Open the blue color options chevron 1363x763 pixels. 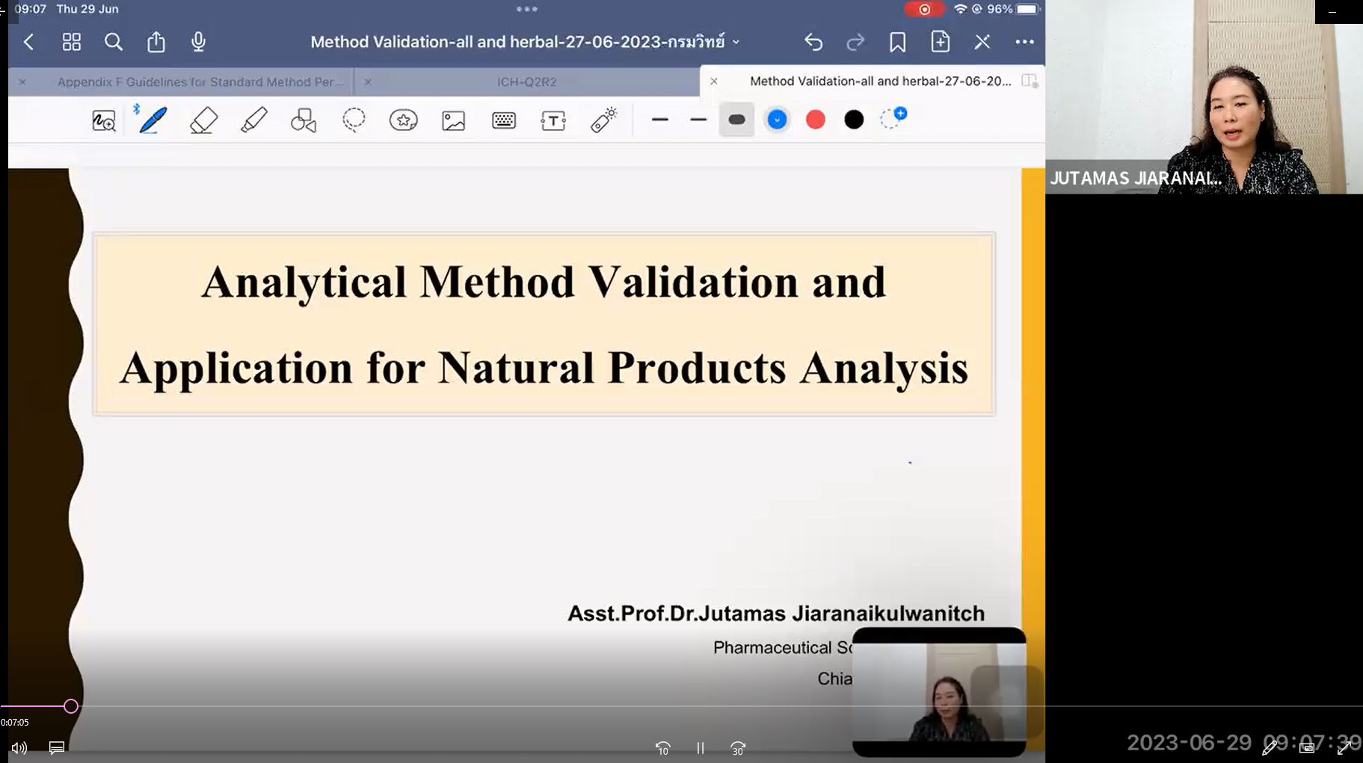[x=777, y=120]
